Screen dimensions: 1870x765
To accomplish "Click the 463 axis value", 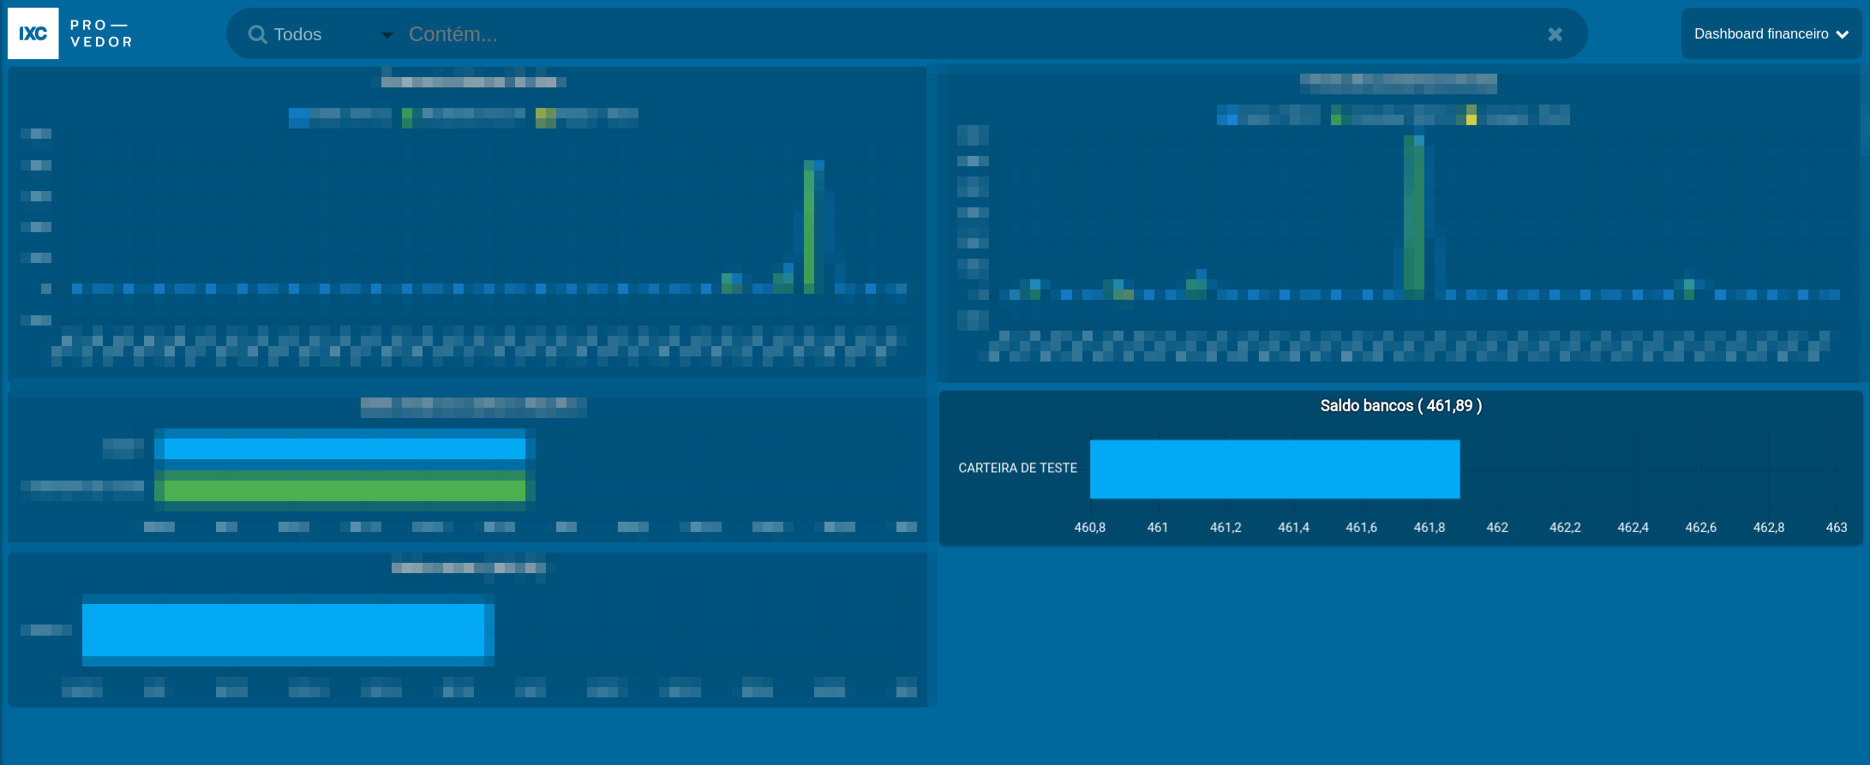I will [1837, 528].
